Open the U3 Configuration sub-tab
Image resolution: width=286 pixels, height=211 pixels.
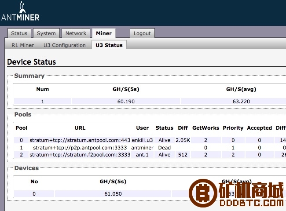tap(65, 45)
